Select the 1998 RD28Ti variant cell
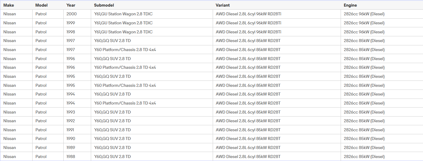Screen dimensions: 423x161 pyautogui.click(x=277, y=32)
